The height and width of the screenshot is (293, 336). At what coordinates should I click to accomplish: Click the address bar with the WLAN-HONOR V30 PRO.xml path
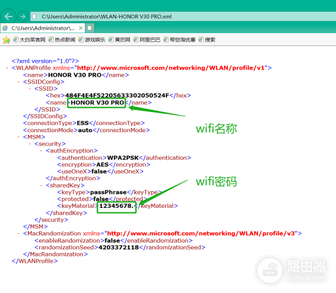click(x=184, y=16)
